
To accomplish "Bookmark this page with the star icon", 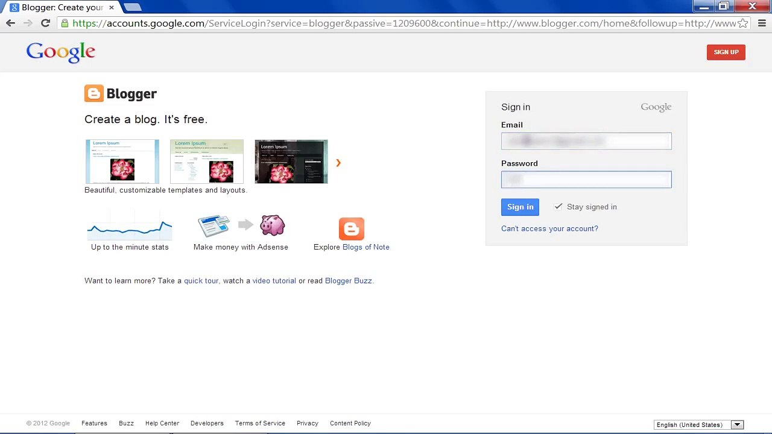I will (743, 24).
